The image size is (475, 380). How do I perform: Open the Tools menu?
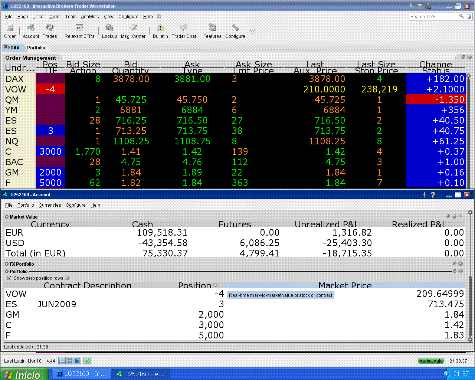tap(71, 17)
